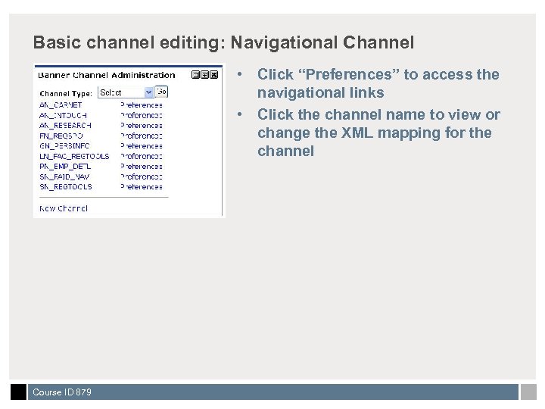Minimize the Banner Channel Administration panel
Image resolution: width=545 pixels, height=409 pixels.
coord(195,75)
